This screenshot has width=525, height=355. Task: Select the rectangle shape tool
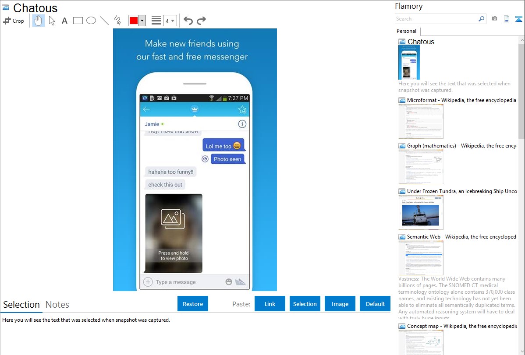click(78, 21)
